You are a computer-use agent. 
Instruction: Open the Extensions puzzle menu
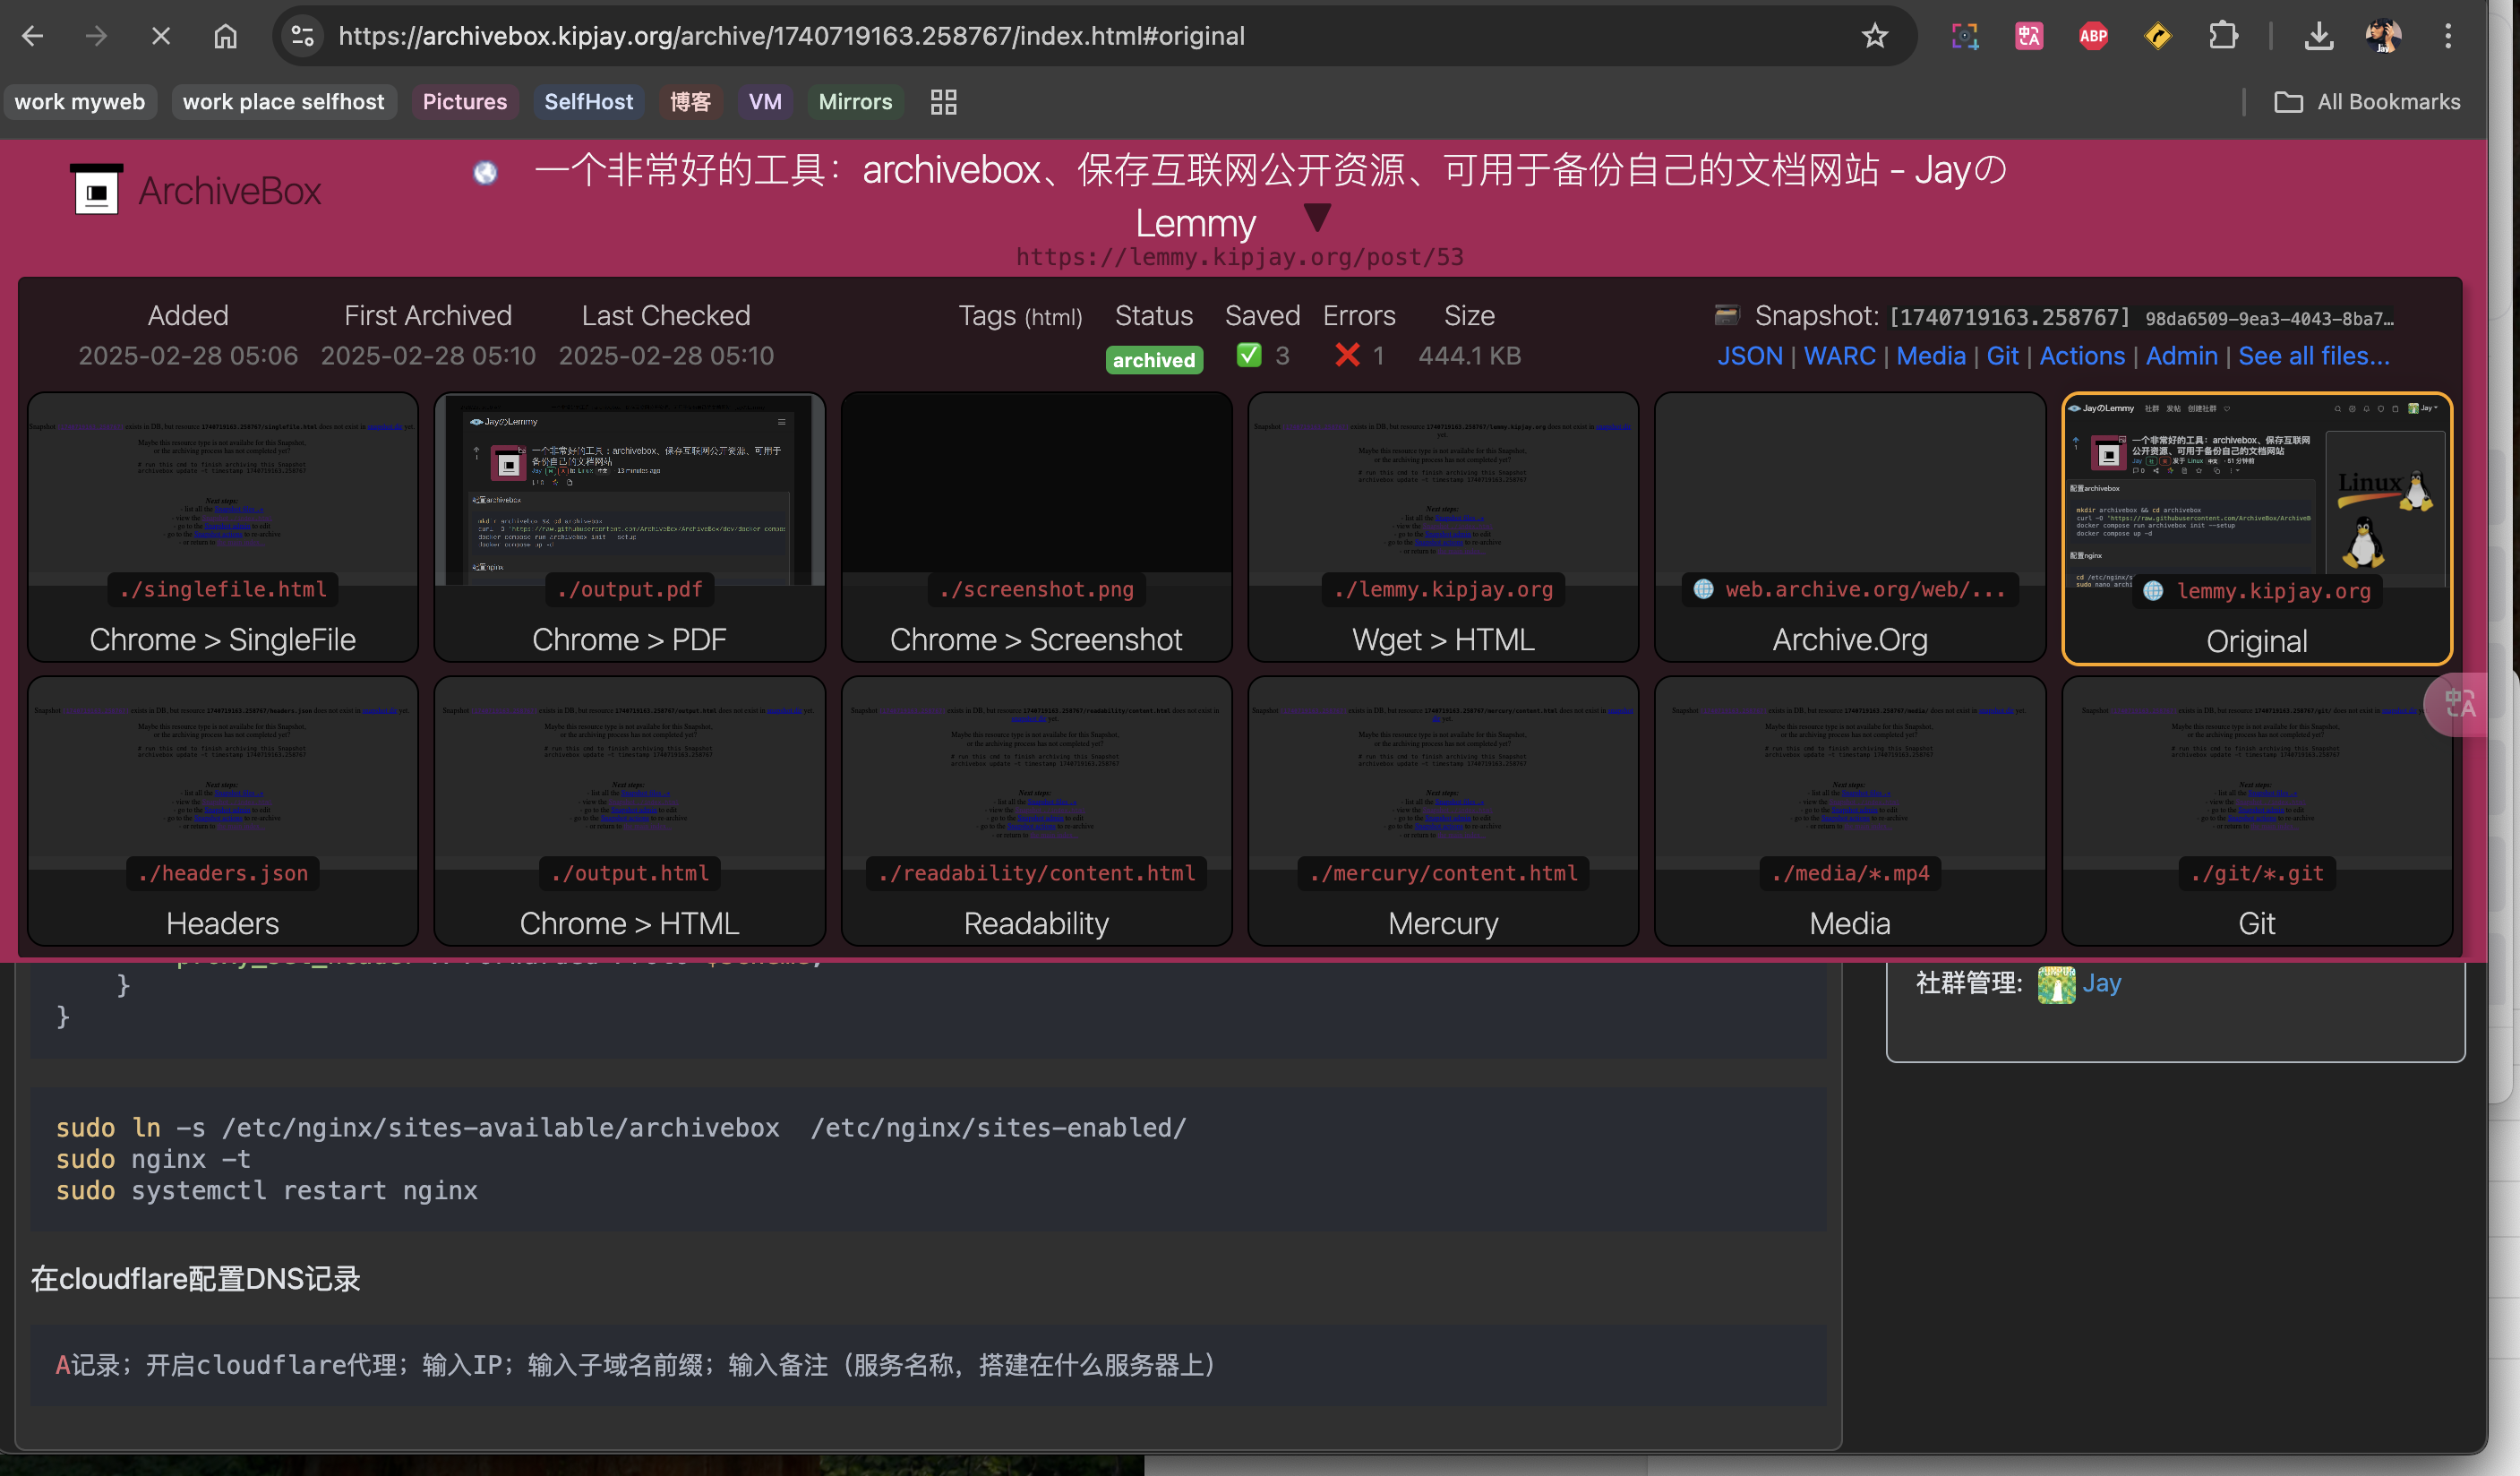[2222, 37]
